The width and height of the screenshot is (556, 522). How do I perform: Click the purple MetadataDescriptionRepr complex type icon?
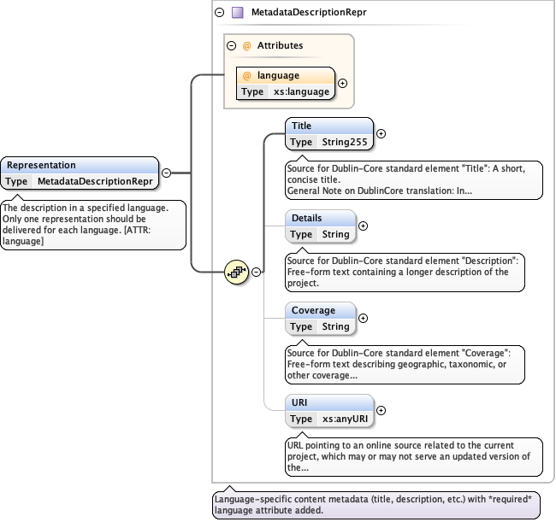coord(238,13)
